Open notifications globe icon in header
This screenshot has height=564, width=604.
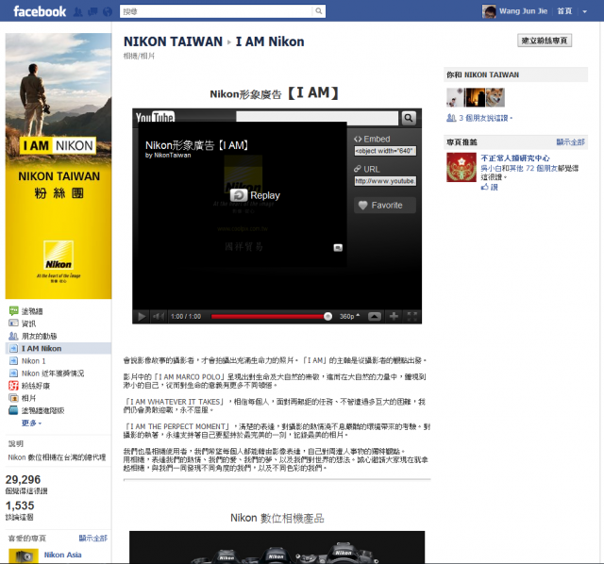coord(108,12)
